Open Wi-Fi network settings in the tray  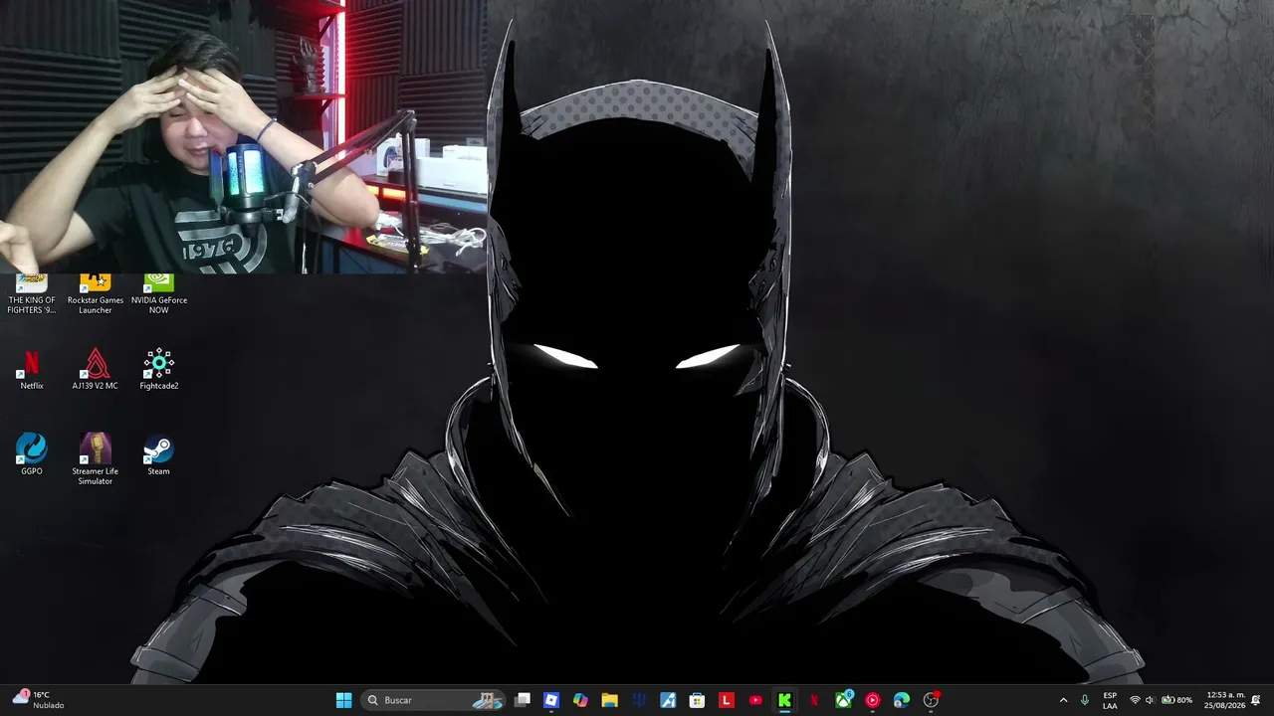coord(1135,700)
